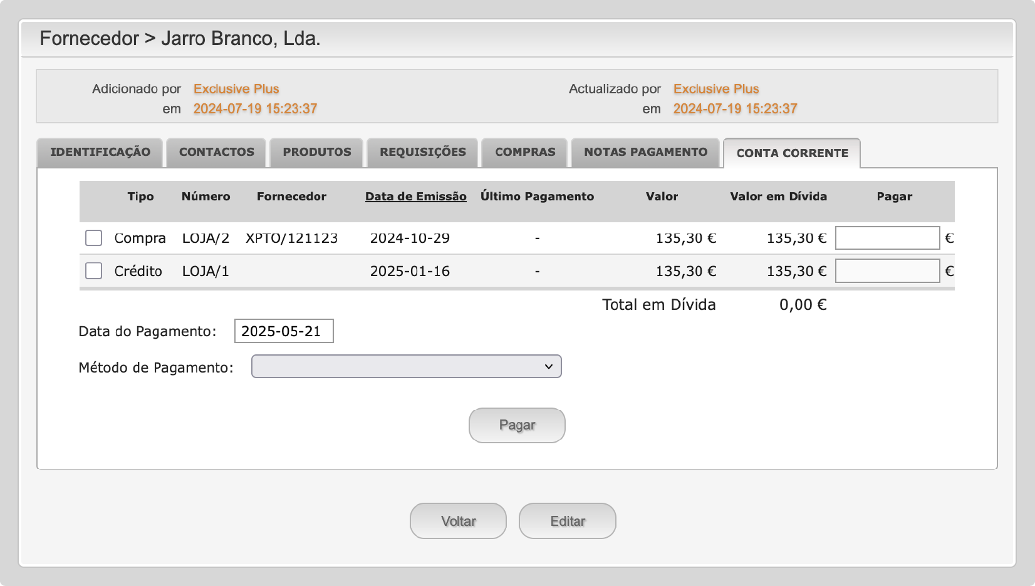Open the Método de Pagamento dropdown
This screenshot has width=1035, height=586.
406,366
